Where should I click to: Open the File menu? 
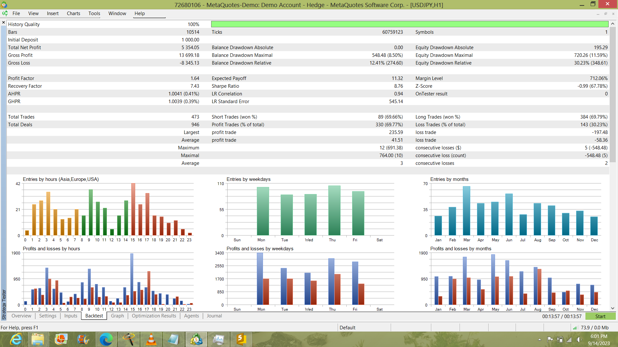[16, 13]
